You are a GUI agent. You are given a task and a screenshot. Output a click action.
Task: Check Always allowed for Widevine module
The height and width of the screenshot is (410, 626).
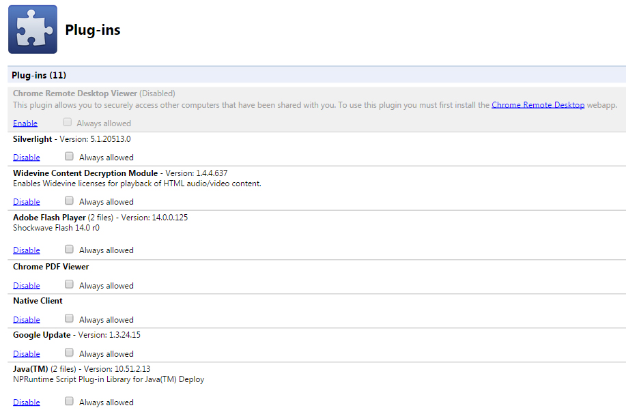[x=69, y=200]
